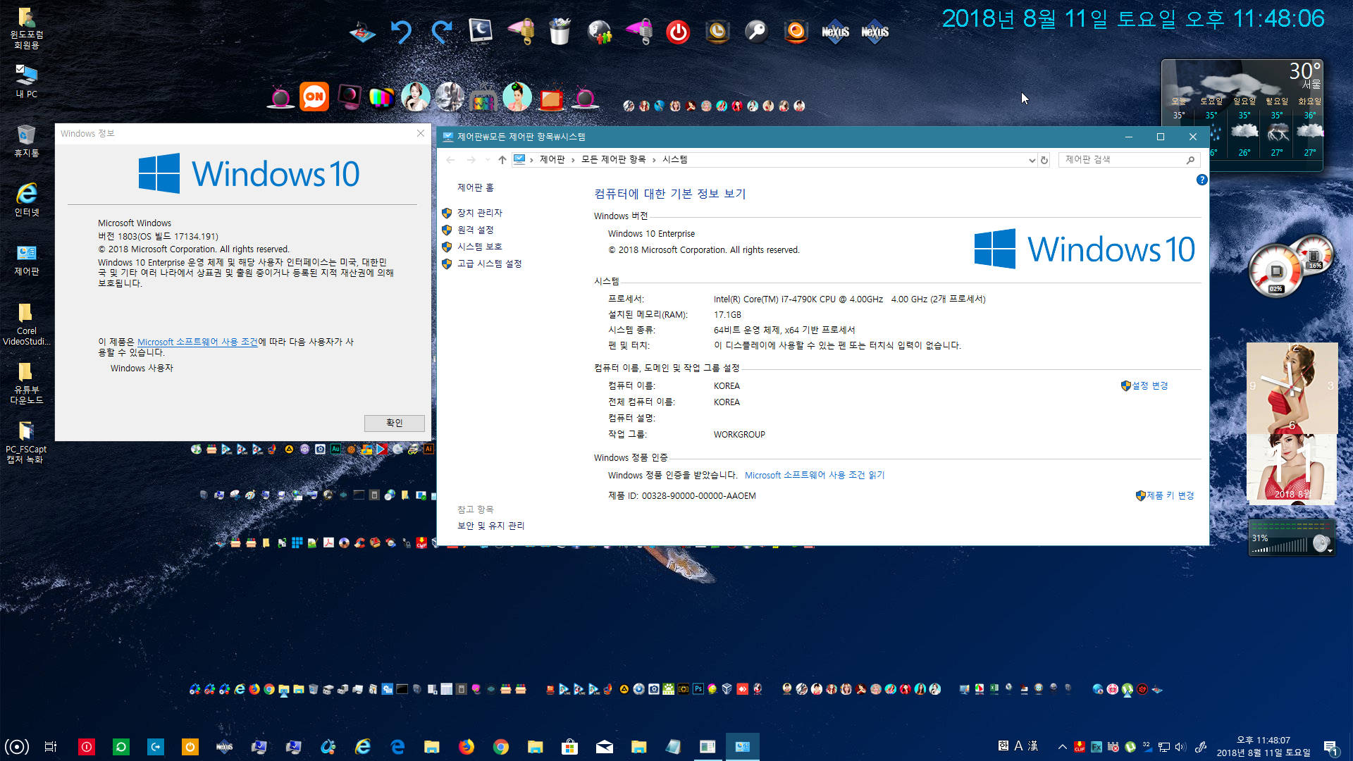Open 유튜브 다운로드 folder icon
Screen dimensions: 1353x761
26,383
